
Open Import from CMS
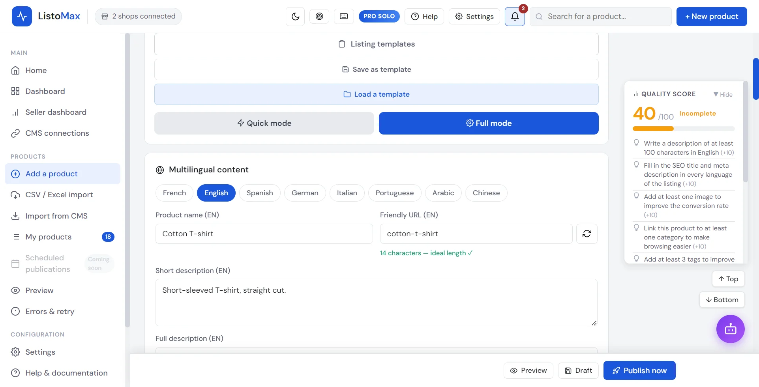tap(63, 216)
